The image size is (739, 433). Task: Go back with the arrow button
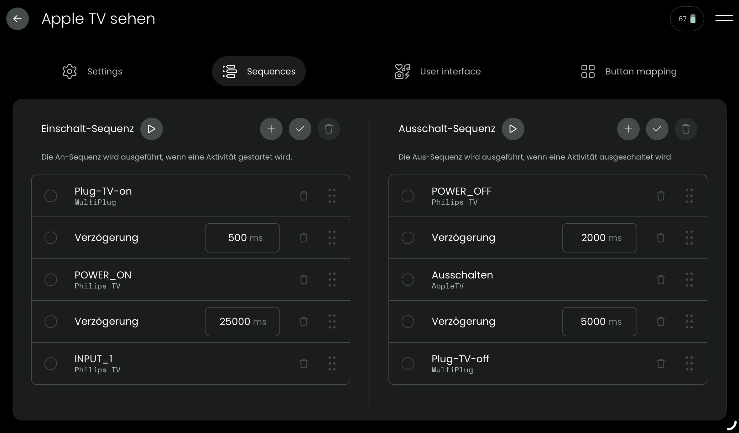coord(18,19)
